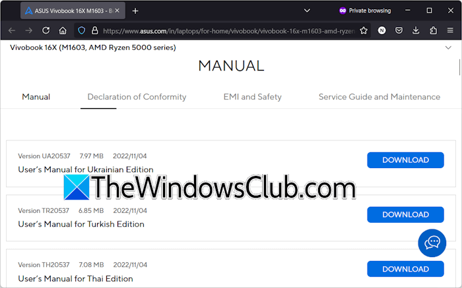Click "User's Manual for Ukrainian Edition" title
Screen dimensions: 462x288
pos(86,169)
